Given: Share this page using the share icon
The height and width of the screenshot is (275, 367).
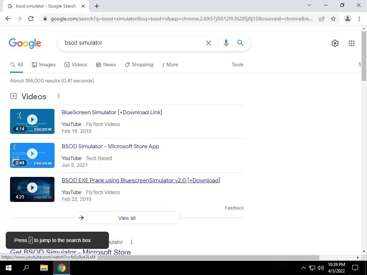Looking at the screenshot, I should point(322,19).
